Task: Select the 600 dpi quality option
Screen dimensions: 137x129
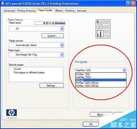Action: pos(101,80)
